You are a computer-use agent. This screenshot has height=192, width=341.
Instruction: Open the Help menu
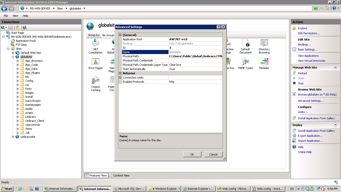25,16
